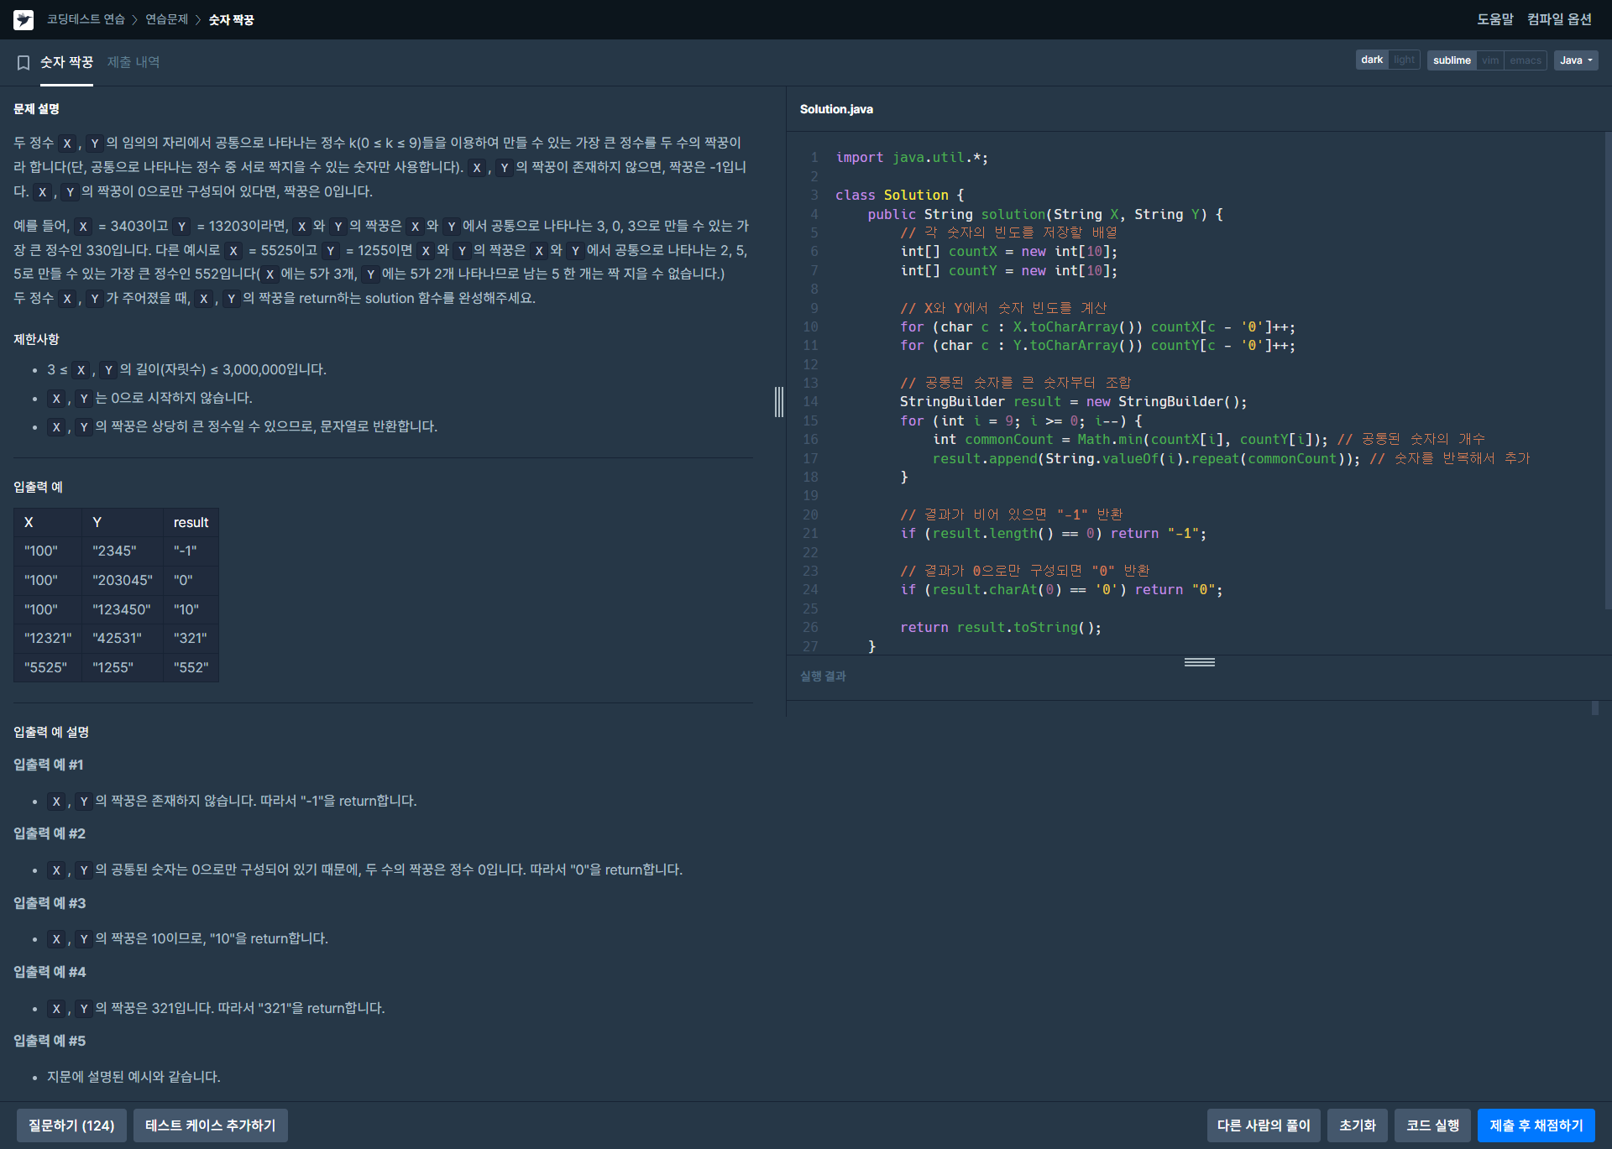The width and height of the screenshot is (1612, 1149).
Task: Click the 질문하기 (124) button
Action: point(71,1125)
